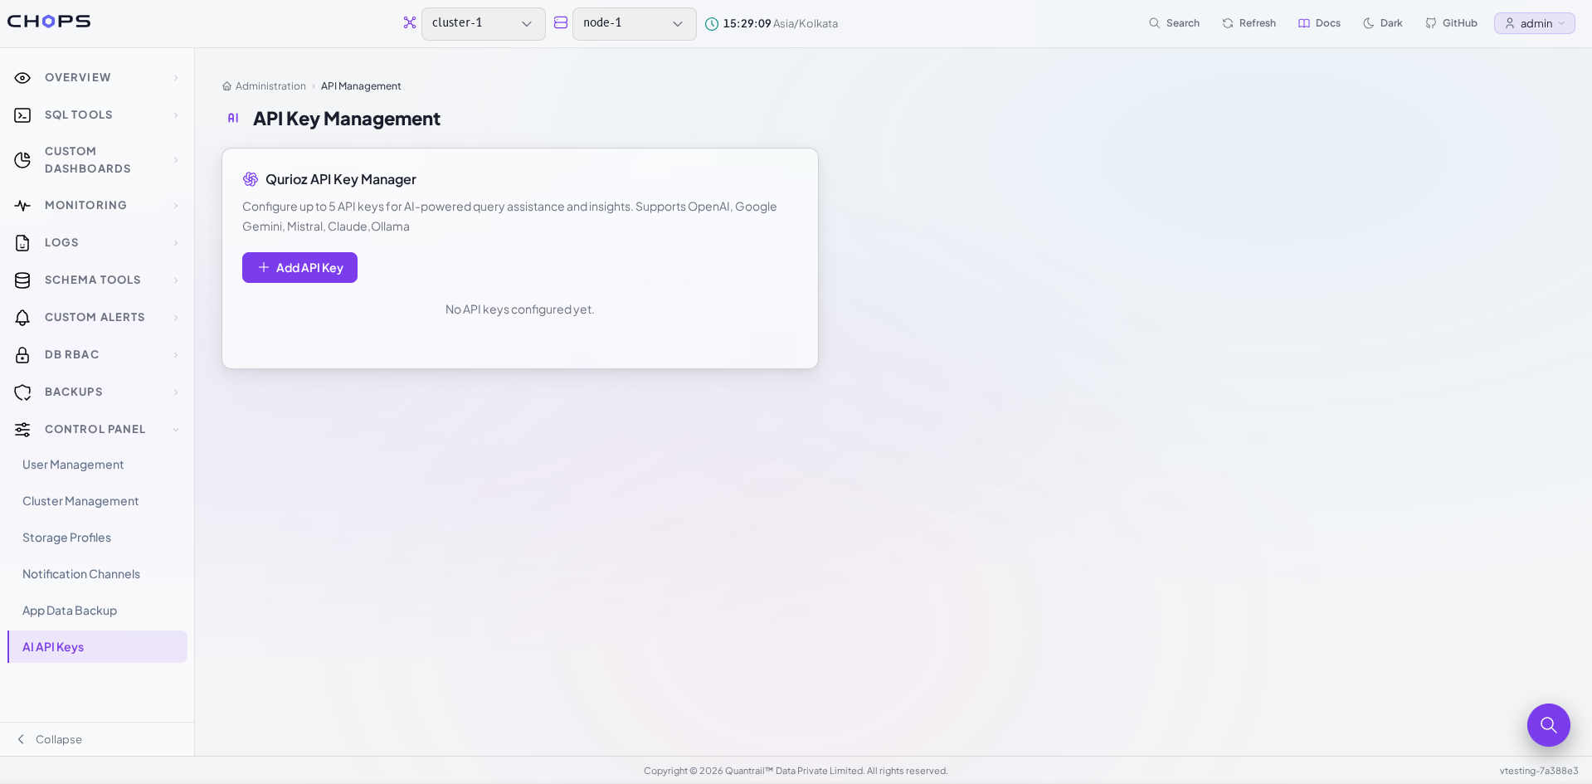Open the node-1 dropdown
This screenshot has height=784, width=1592.
(x=634, y=23)
